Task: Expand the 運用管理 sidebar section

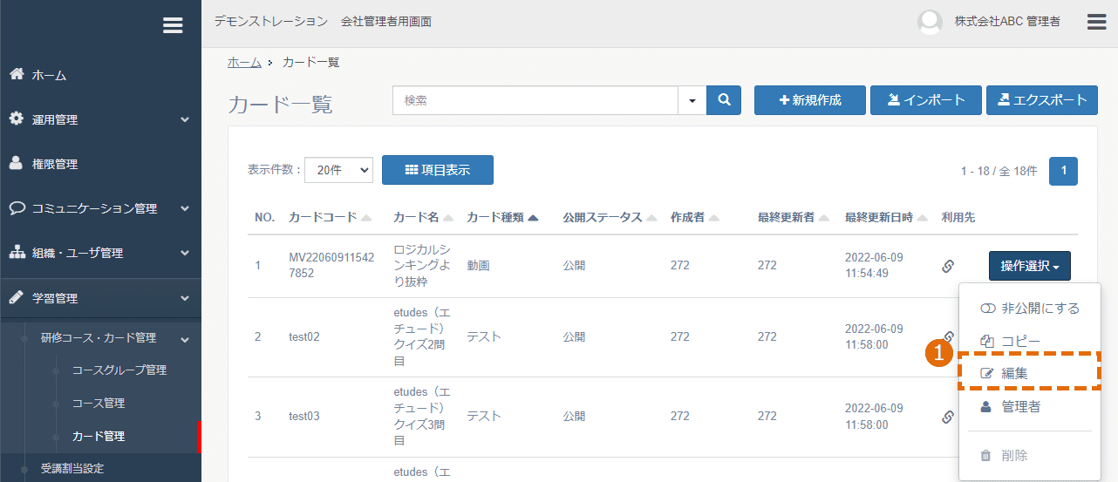Action: pyautogui.click(x=100, y=119)
